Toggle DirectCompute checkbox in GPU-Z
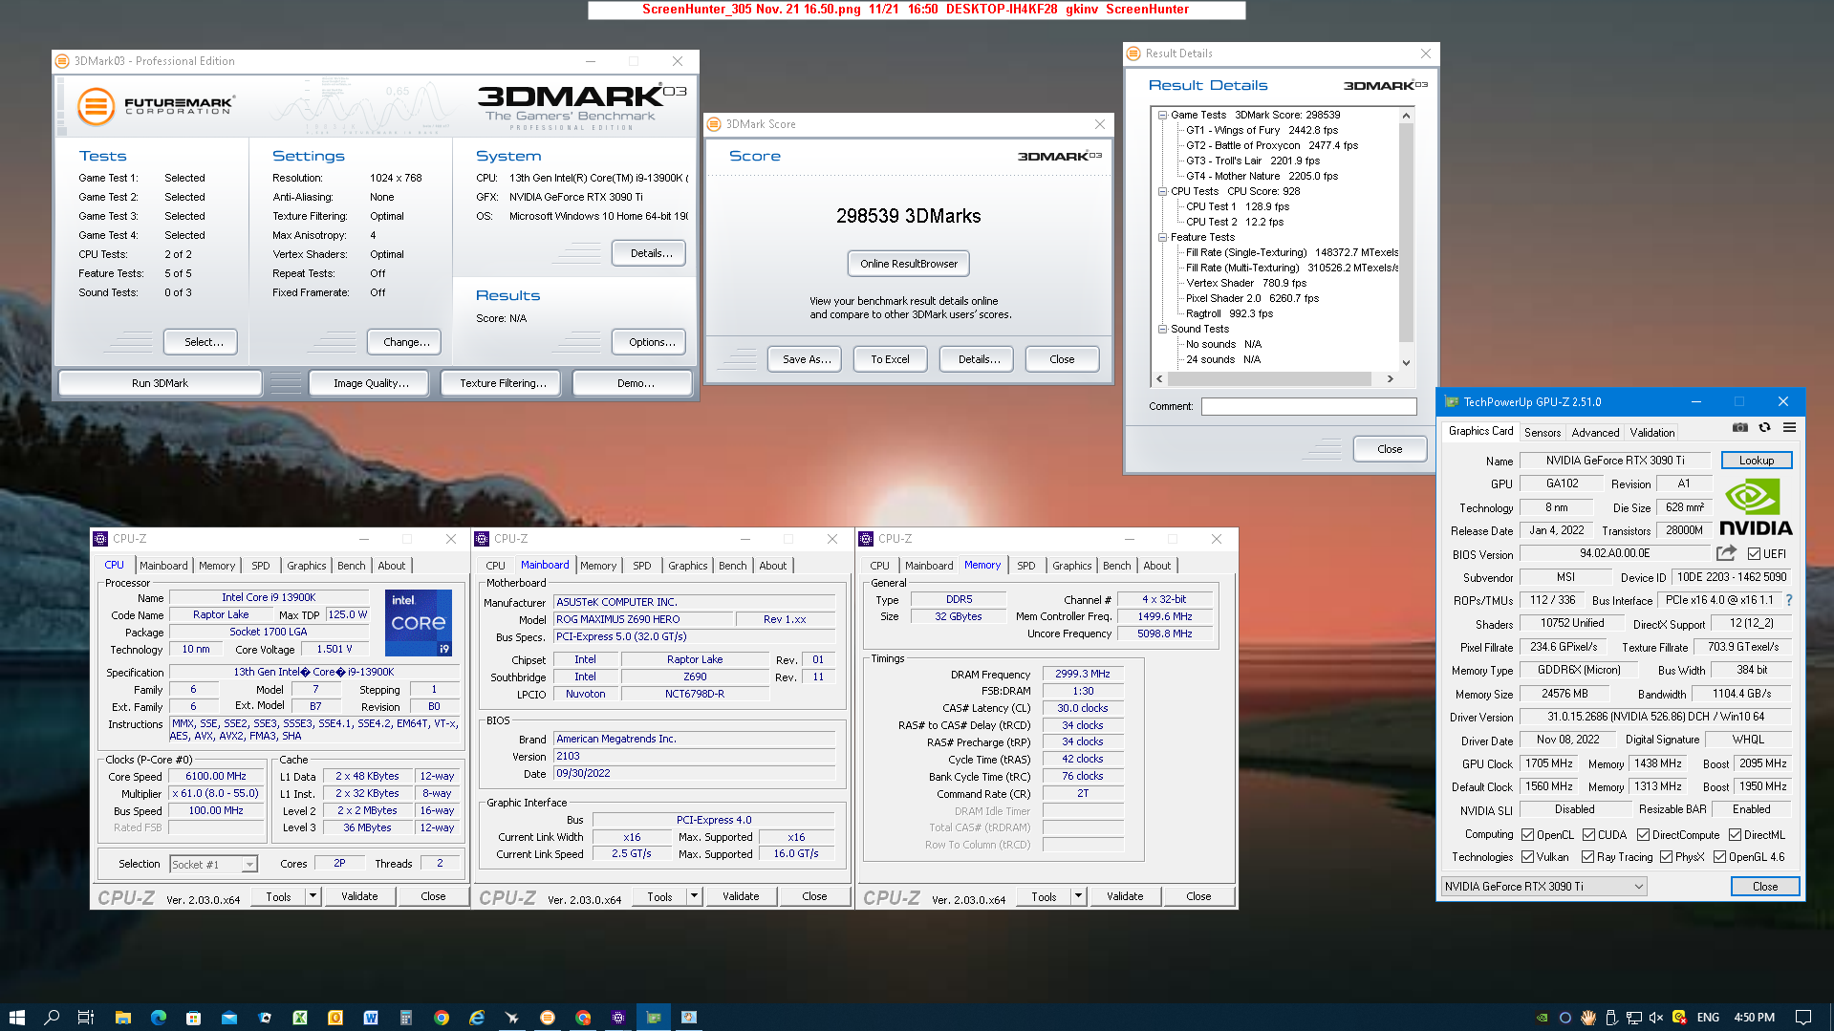1834x1031 pixels. (1643, 835)
